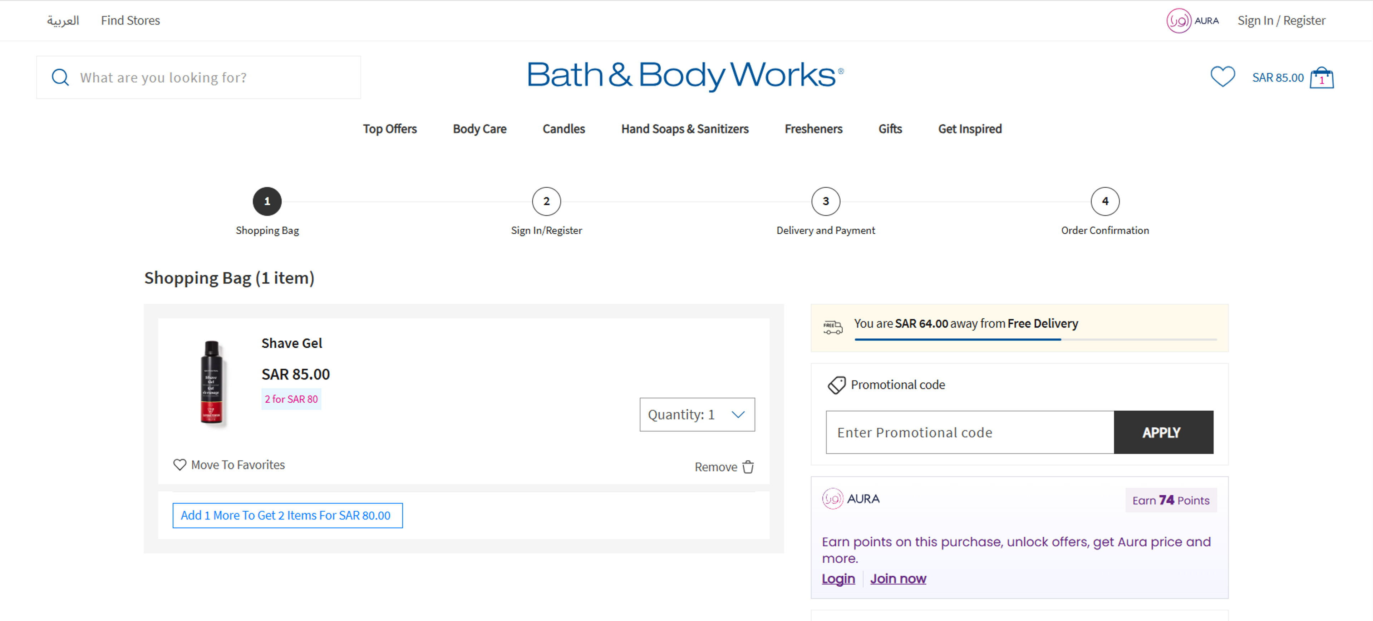Click the SAR 85.00 total in header
Image resolution: width=1373 pixels, height=621 pixels.
point(1278,78)
